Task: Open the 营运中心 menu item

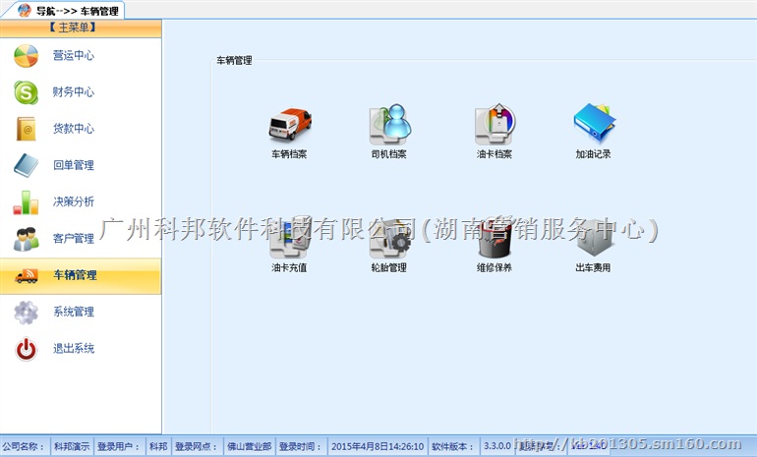Action: click(81, 56)
